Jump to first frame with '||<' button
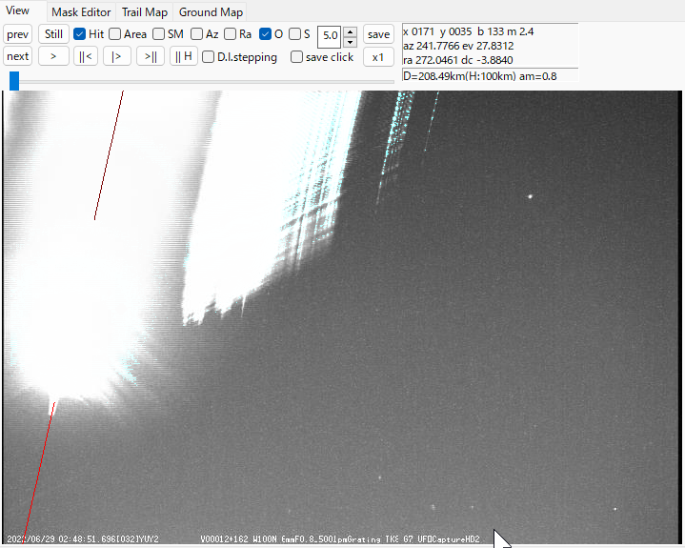The image size is (685, 548). [85, 56]
